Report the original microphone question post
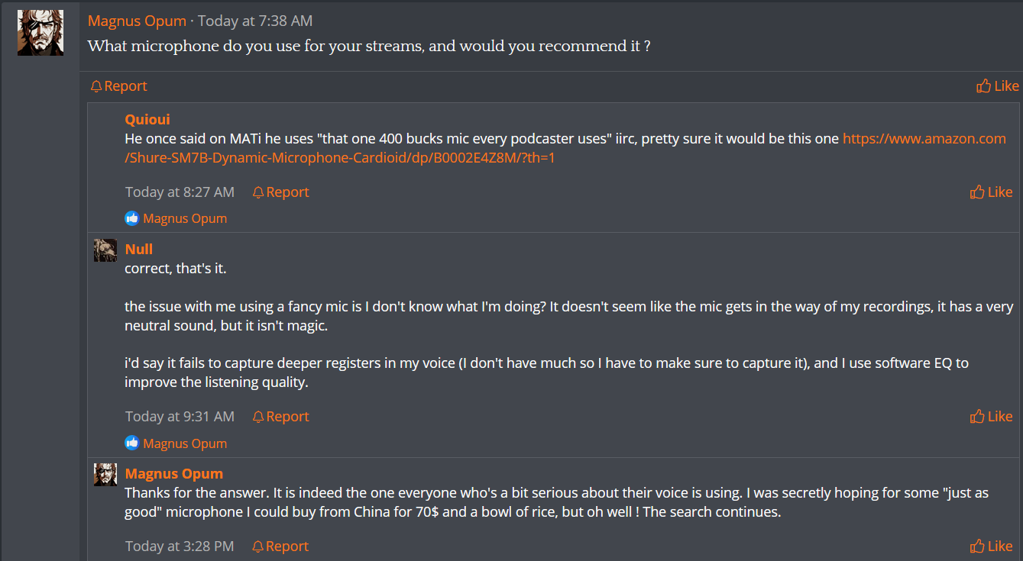The height and width of the screenshot is (561, 1023). (x=118, y=85)
